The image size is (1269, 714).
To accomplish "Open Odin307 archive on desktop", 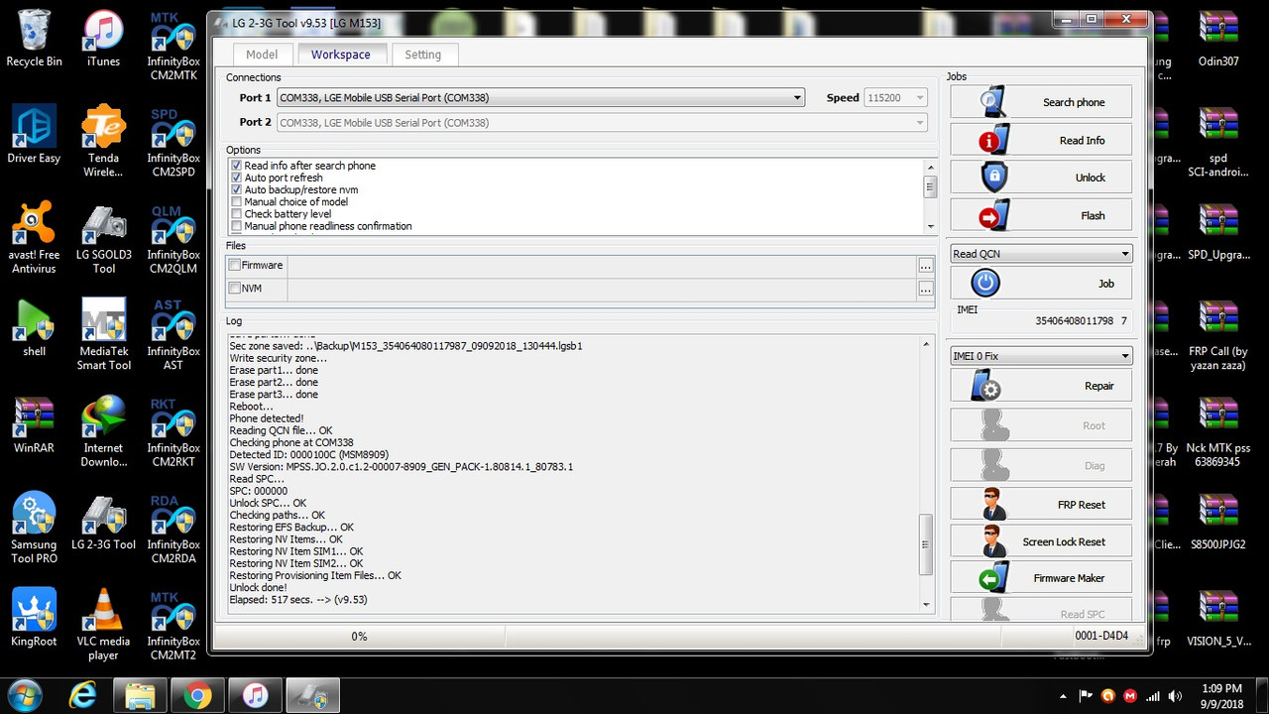I will [1217, 39].
